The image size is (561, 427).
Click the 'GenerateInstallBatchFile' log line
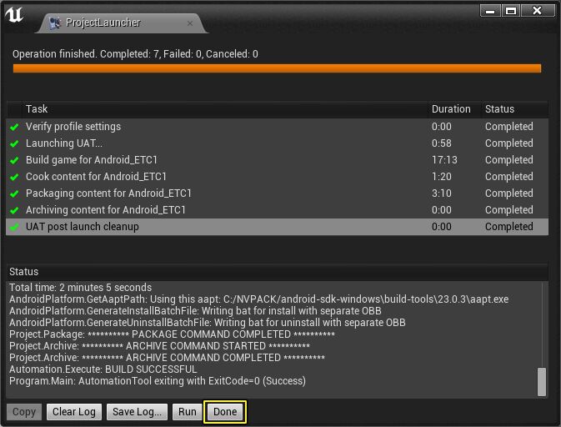(x=195, y=311)
